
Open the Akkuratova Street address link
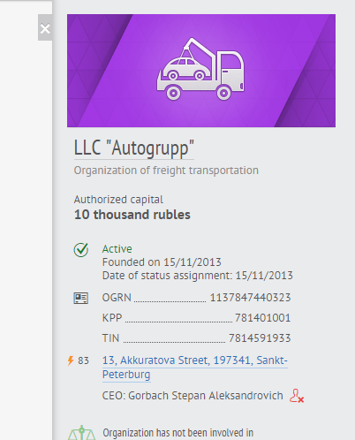(195, 368)
